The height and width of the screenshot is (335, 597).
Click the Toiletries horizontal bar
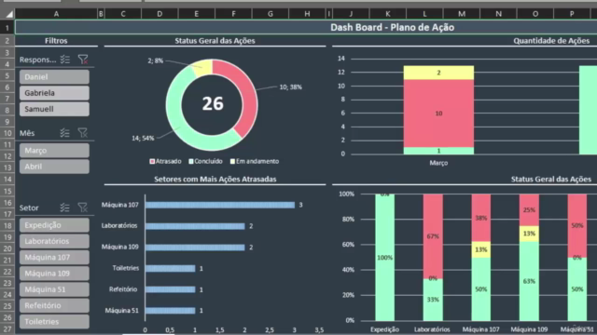click(x=170, y=269)
